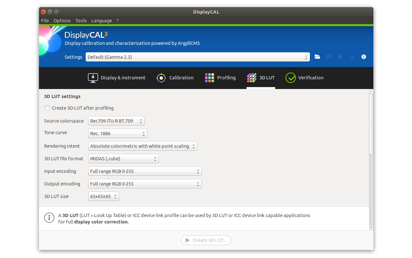Click the info icon next to the settings dropdown

coord(363,56)
